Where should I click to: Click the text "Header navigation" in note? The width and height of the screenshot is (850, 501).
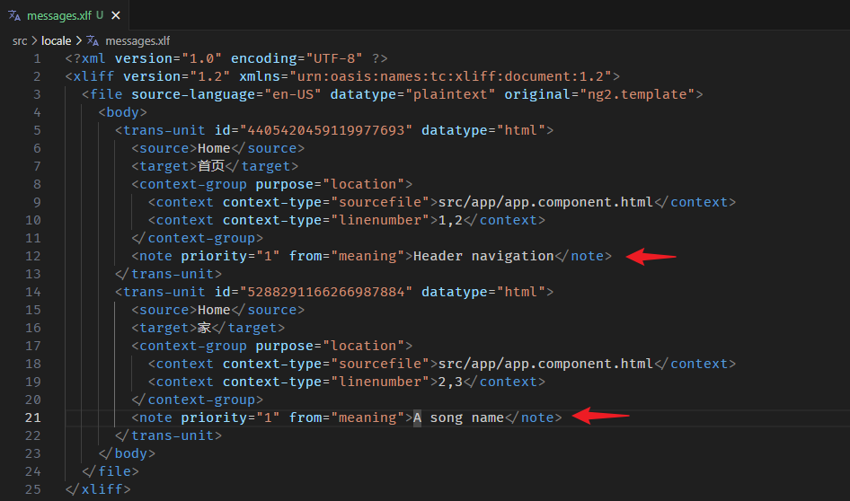[x=483, y=256]
